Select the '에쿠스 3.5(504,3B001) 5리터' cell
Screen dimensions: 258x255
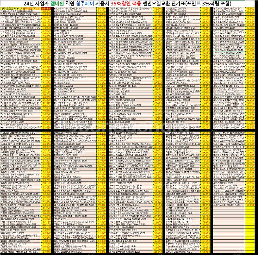(x=75, y=194)
